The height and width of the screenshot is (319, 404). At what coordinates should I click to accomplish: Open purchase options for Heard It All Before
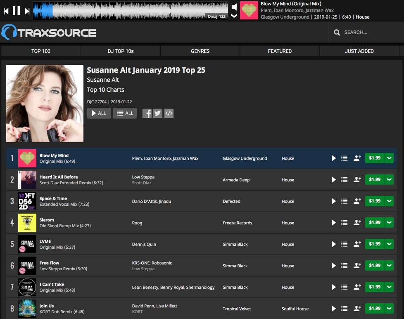pos(389,179)
